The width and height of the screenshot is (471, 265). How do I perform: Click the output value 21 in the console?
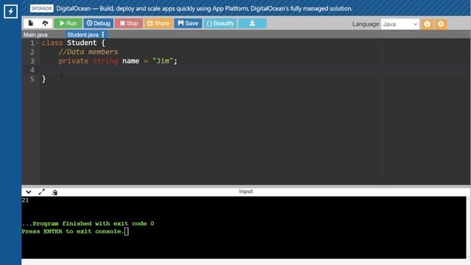(25, 200)
